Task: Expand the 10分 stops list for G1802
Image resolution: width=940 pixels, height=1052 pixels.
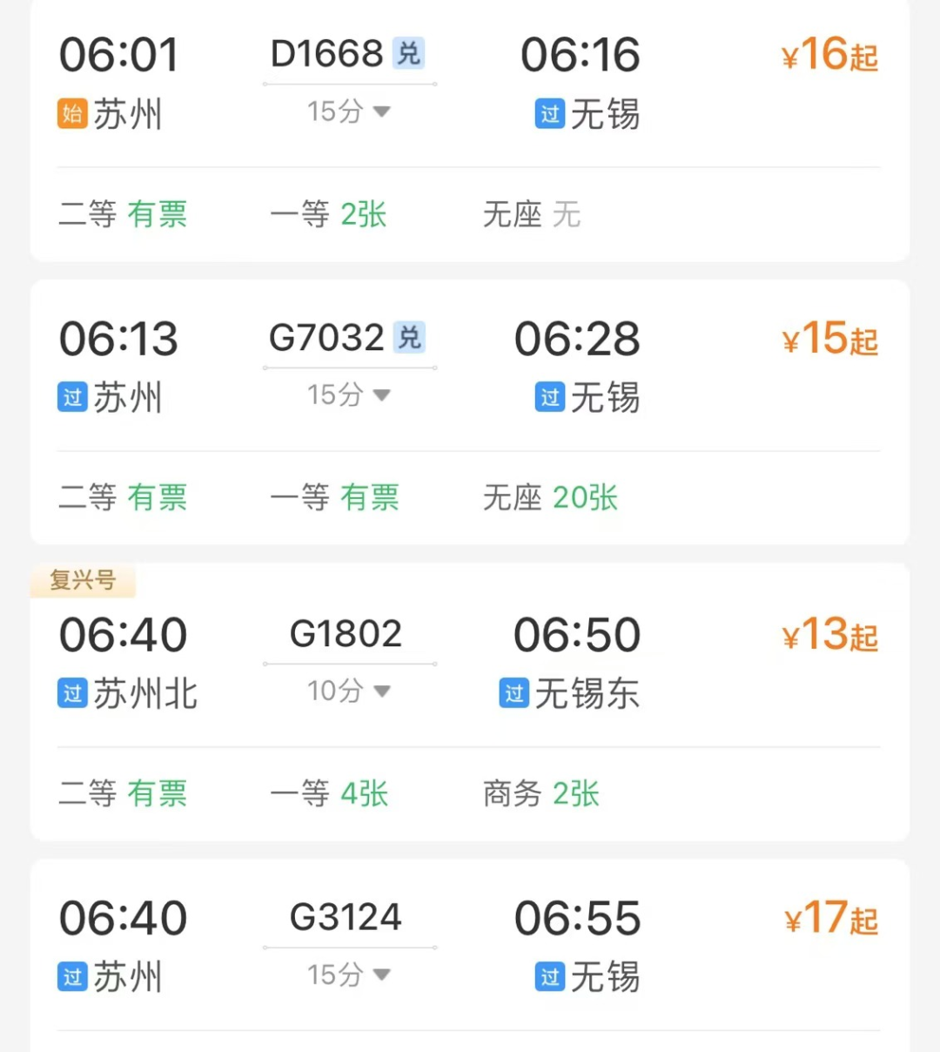Action: point(348,691)
